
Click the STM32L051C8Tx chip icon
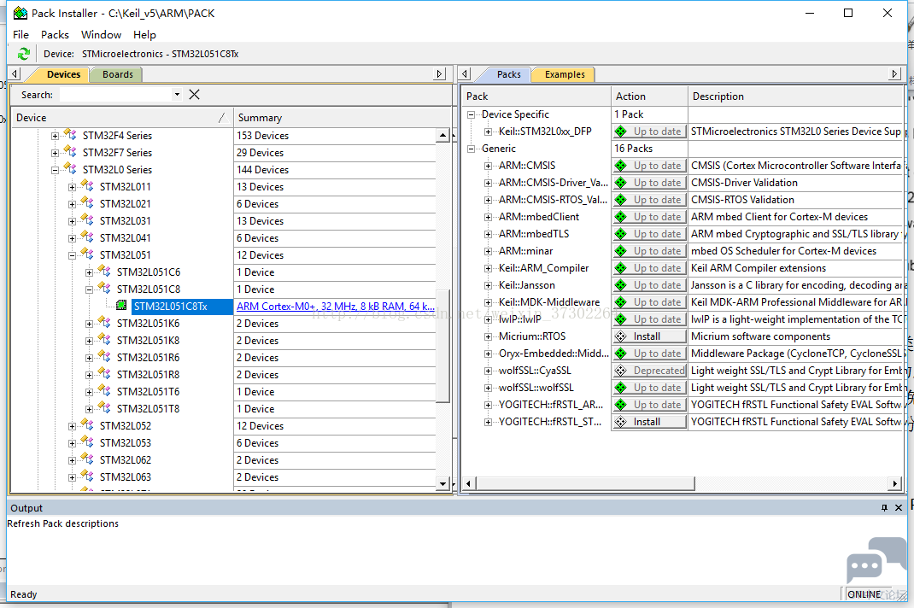pos(121,306)
